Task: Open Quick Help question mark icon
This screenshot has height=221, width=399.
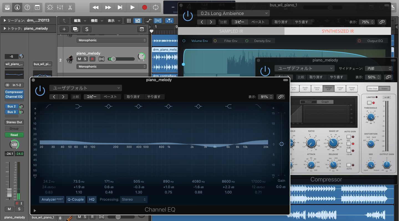Action: (x=27, y=7)
